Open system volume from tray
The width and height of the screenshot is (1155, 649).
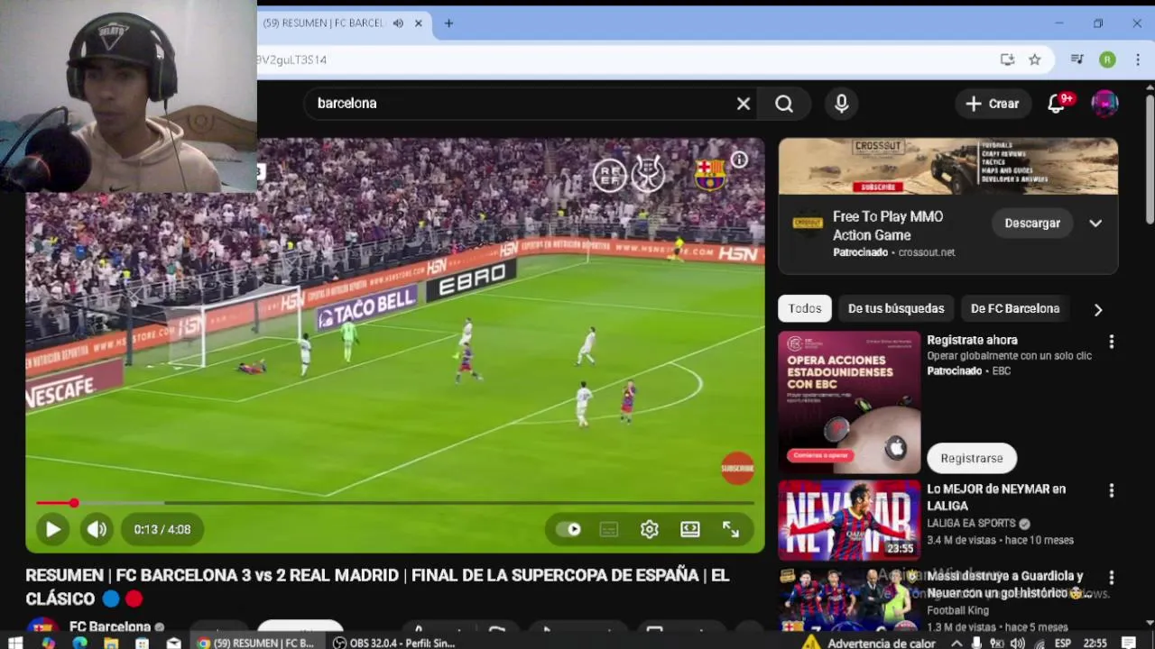[1018, 643]
